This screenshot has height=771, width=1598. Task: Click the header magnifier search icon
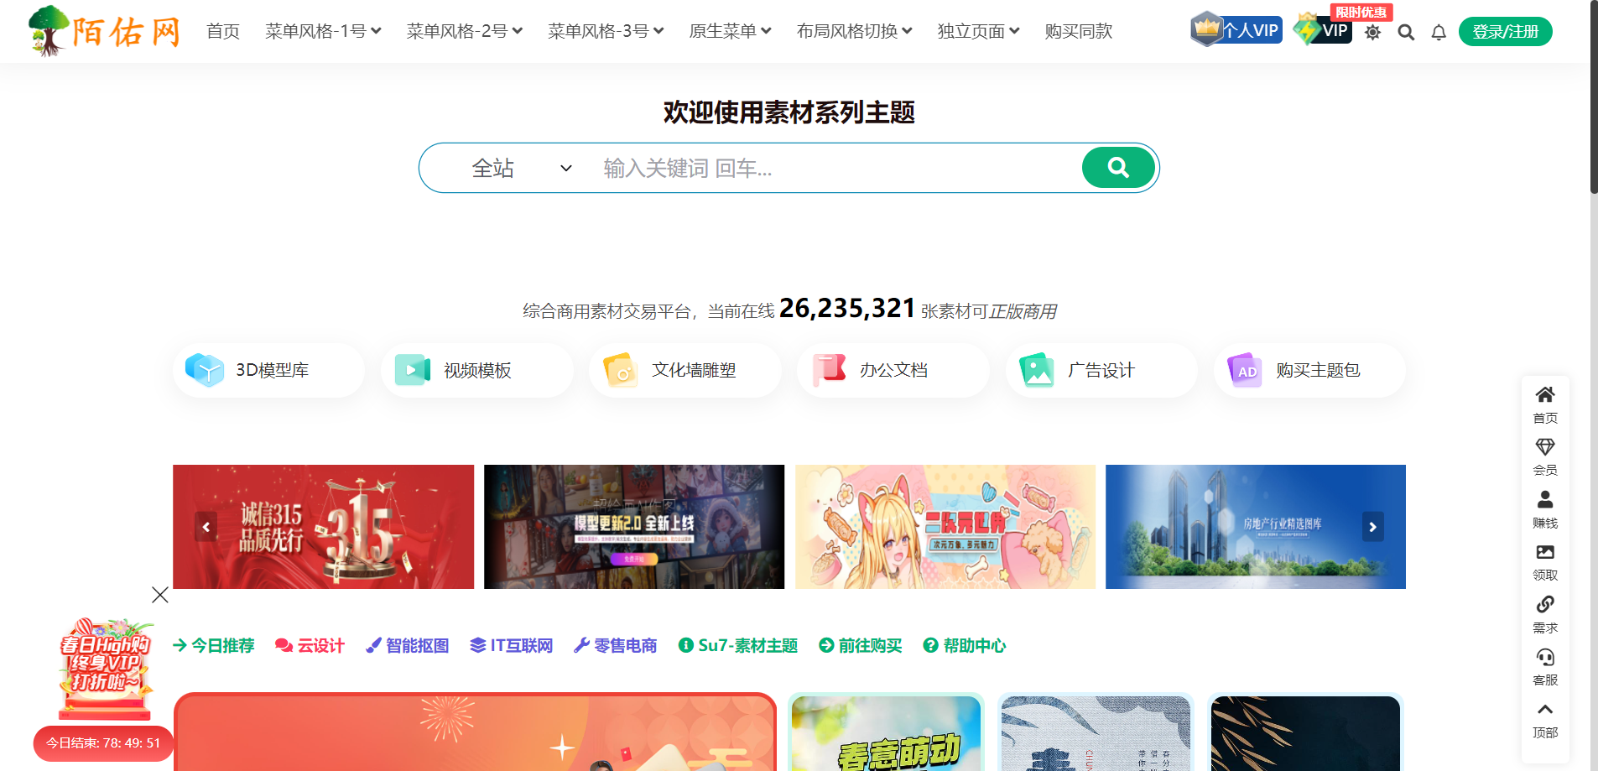coord(1406,33)
